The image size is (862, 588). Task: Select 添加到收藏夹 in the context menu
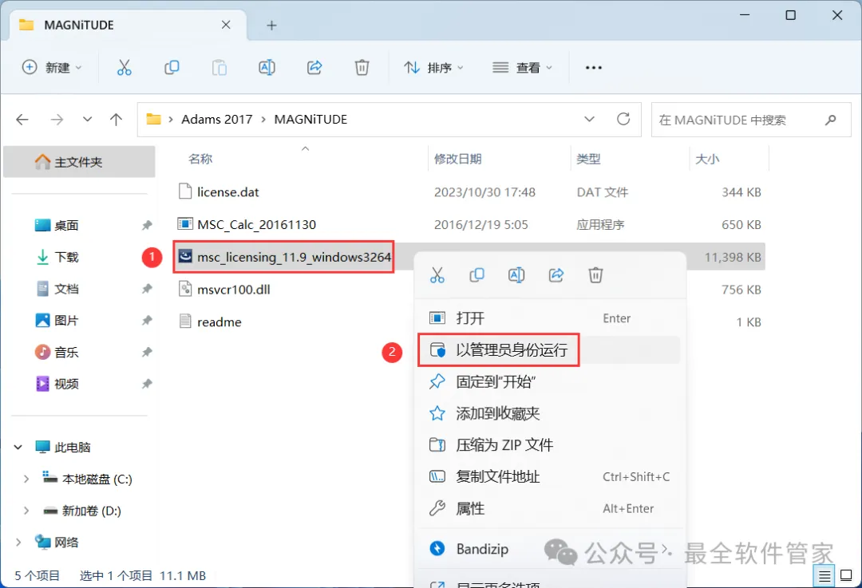tap(550, 413)
